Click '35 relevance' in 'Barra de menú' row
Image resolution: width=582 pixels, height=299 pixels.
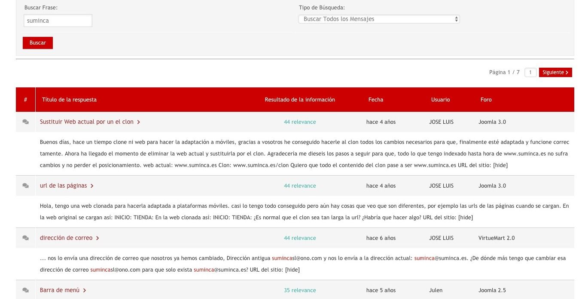click(x=300, y=290)
